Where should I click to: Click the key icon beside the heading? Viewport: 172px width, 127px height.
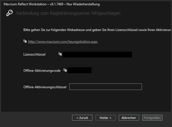coord(9,13)
